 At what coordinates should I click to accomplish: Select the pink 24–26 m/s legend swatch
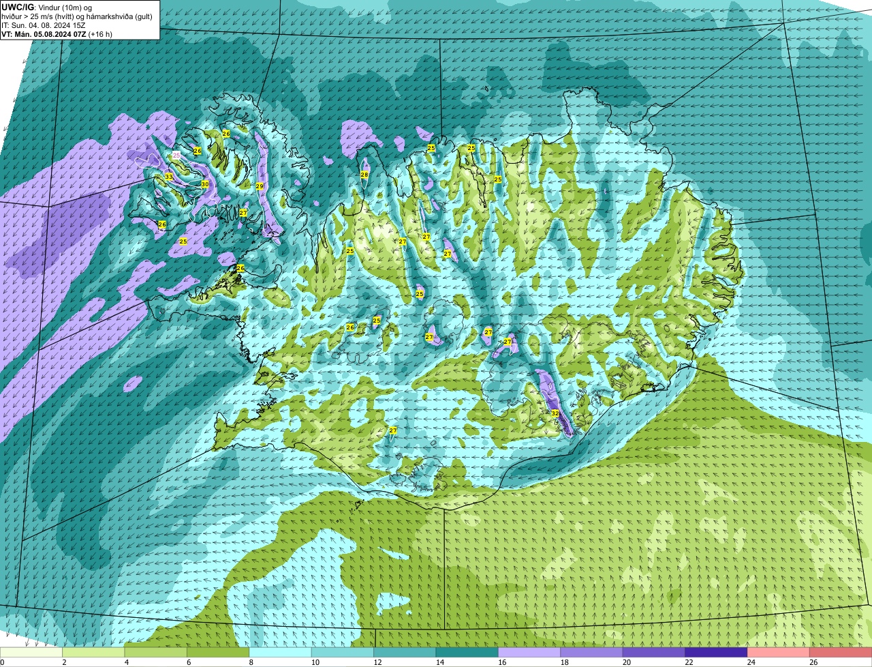point(779,652)
